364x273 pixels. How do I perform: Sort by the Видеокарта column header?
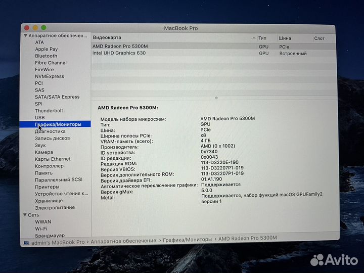point(107,37)
